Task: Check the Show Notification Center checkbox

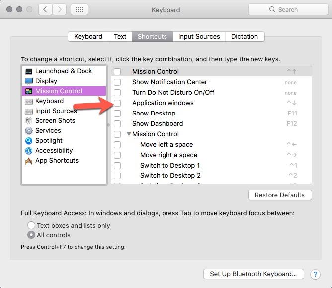Action: (117, 82)
